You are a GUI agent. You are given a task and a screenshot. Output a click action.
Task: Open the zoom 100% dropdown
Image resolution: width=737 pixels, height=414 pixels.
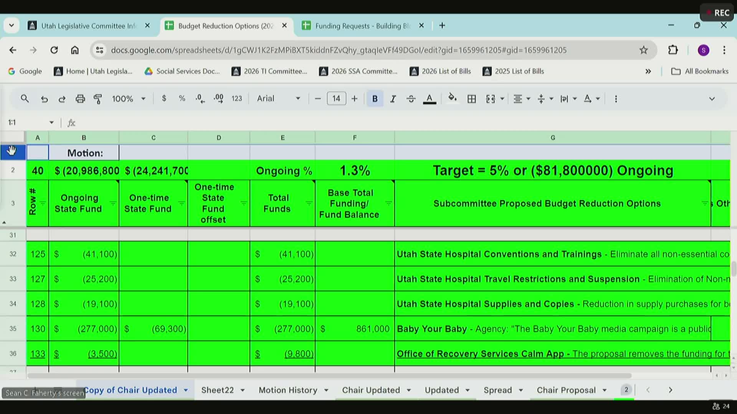click(129, 99)
